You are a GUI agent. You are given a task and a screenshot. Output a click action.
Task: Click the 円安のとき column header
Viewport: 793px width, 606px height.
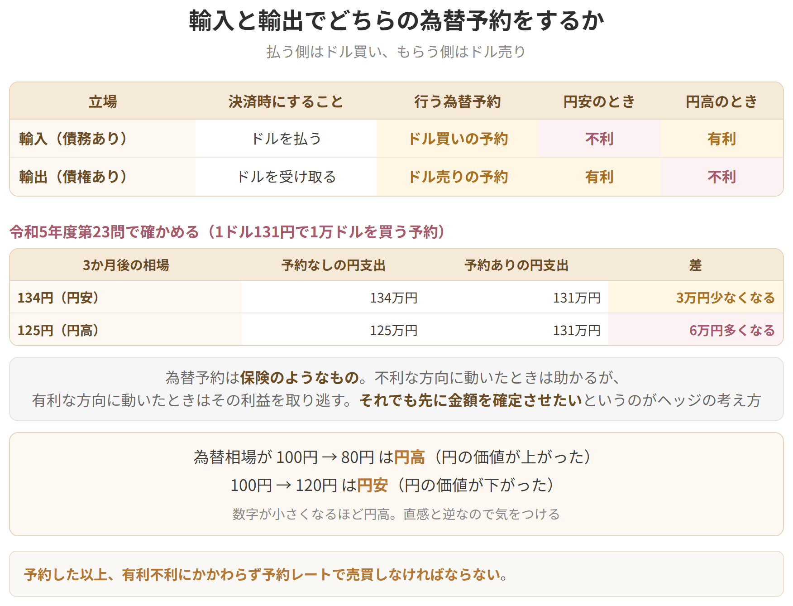[x=599, y=101]
